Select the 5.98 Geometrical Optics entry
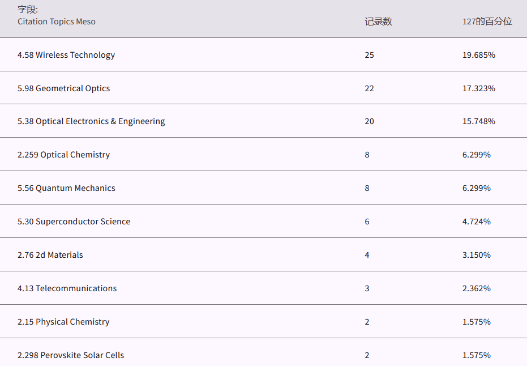This screenshot has height=366, width=527. click(64, 88)
